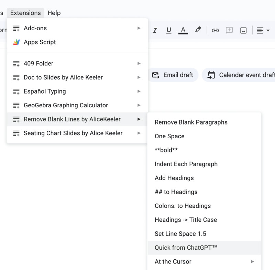The image size is (275, 270).
Task: Expand Español Typing submenu arrow
Action: click(x=139, y=91)
